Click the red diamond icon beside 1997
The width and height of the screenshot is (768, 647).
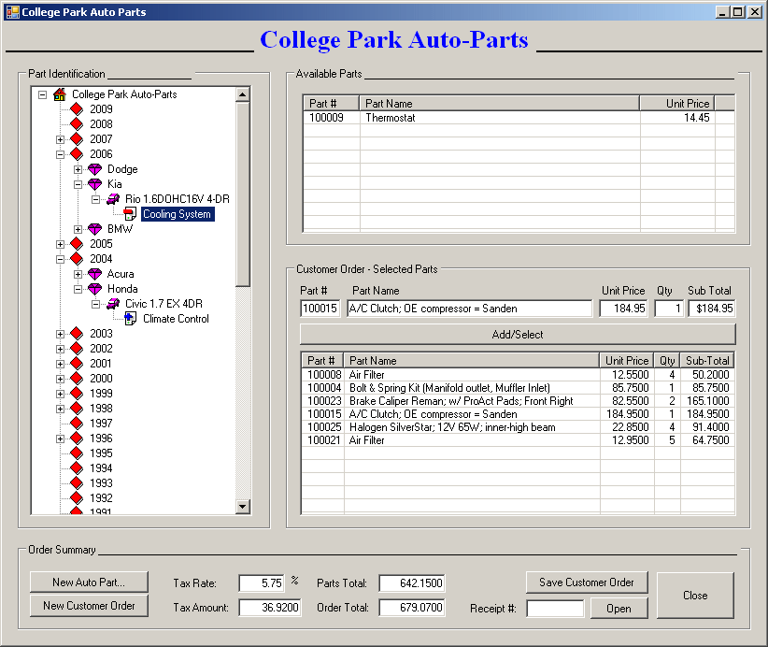coord(77,423)
